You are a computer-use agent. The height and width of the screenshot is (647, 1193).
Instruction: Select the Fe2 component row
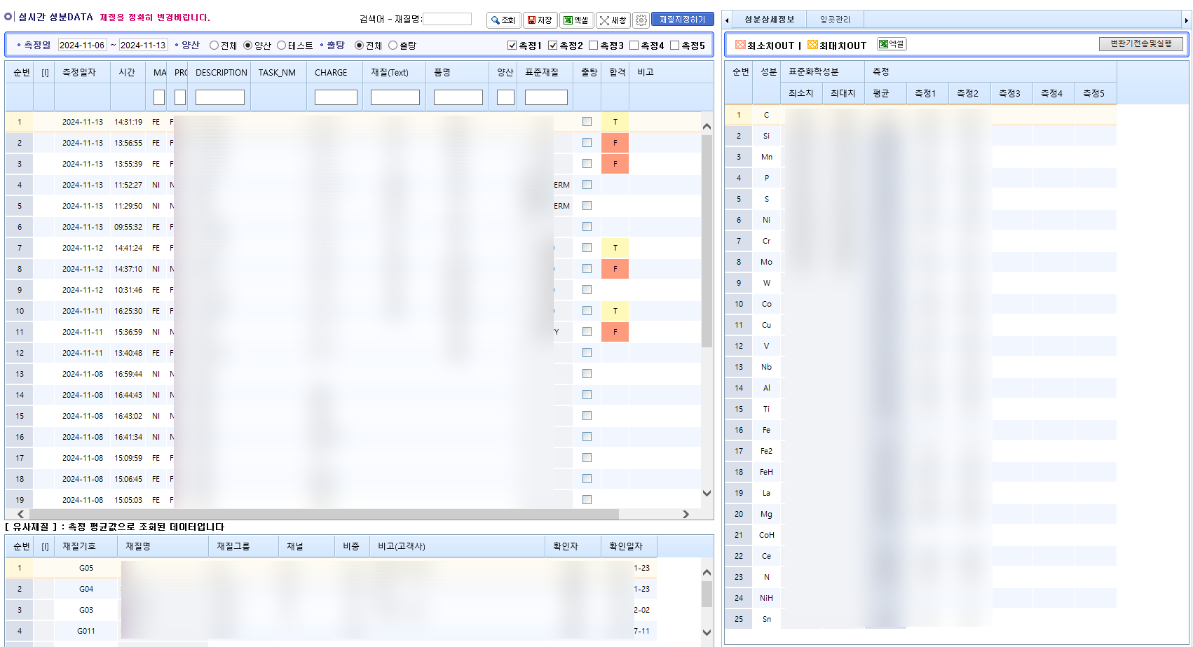pos(920,451)
